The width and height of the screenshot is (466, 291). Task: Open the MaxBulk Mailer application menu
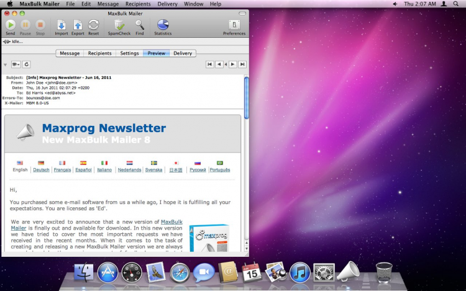point(40,4)
